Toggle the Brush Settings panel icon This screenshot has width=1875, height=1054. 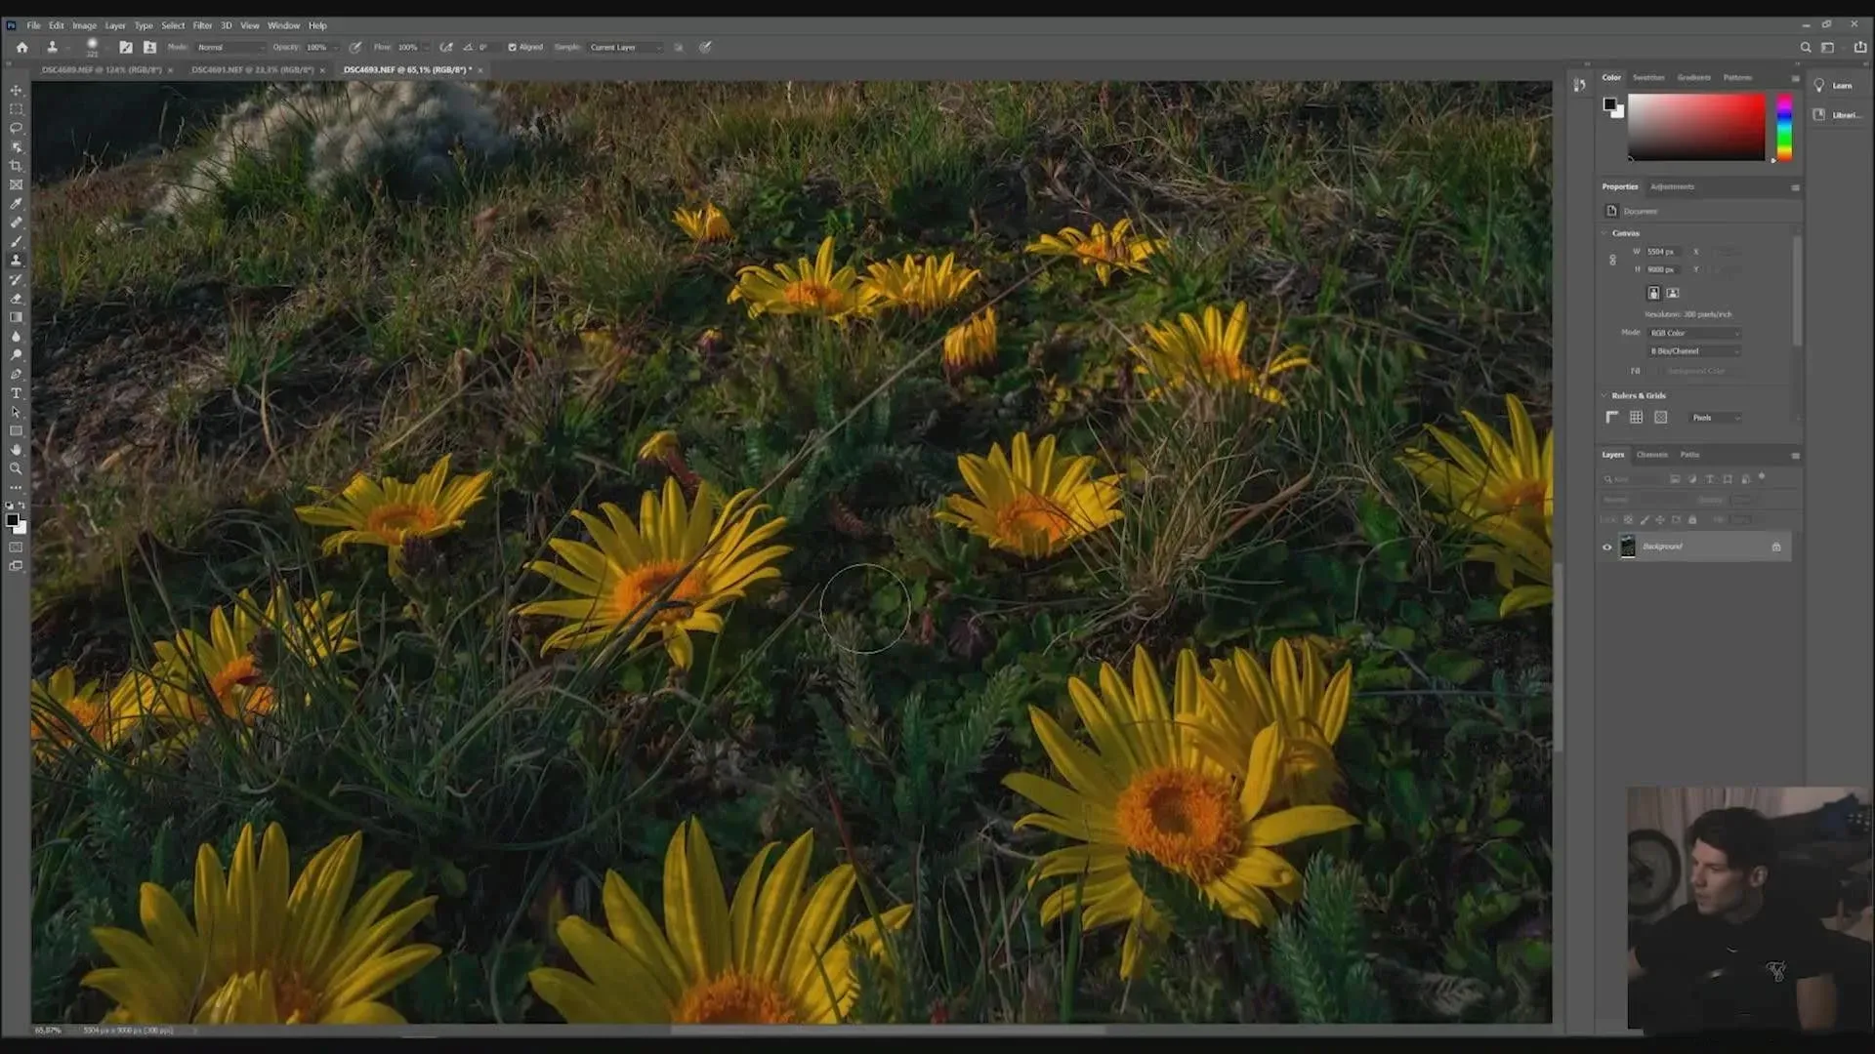[x=126, y=47]
